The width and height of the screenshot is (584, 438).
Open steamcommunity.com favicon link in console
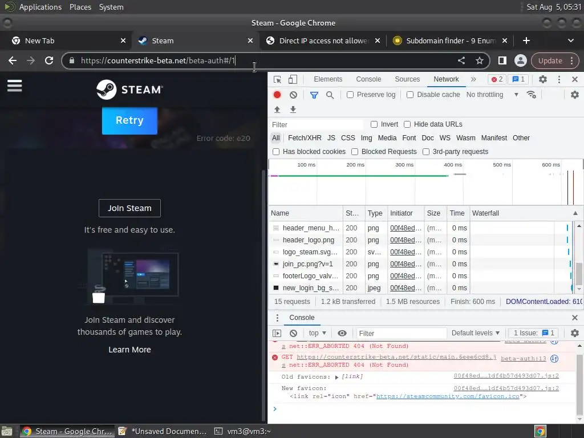point(447,396)
